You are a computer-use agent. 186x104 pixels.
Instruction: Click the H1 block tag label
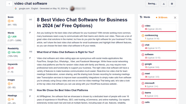coord(31,20)
